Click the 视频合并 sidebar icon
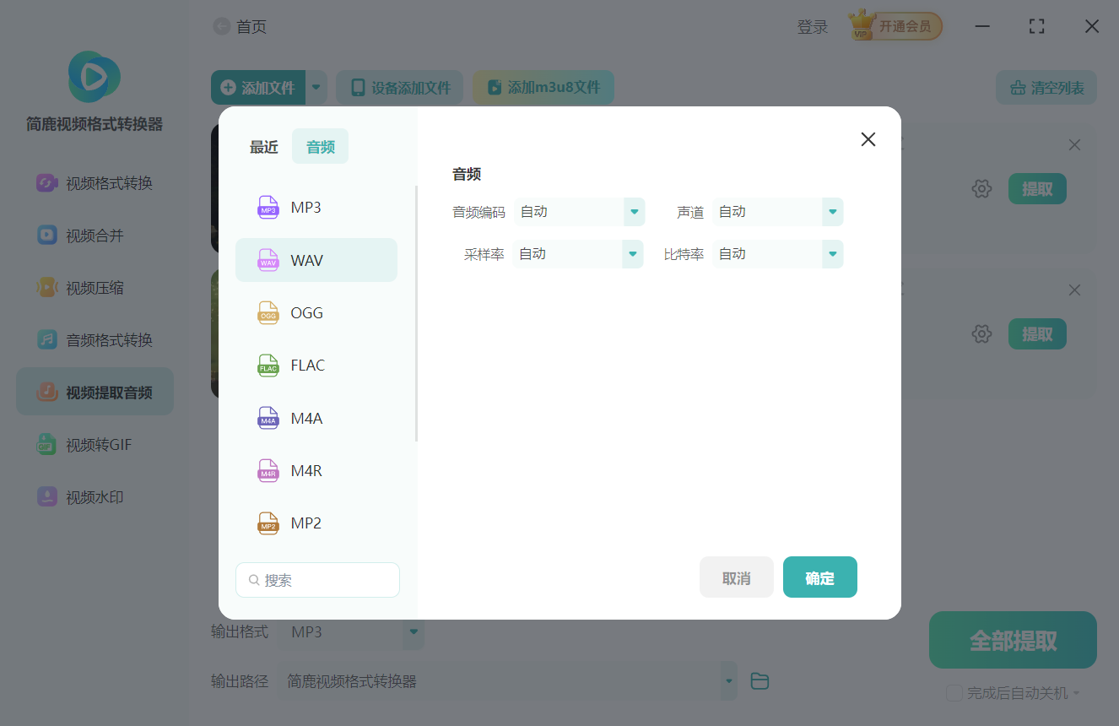Viewport: 1119px width, 726px height. pyautogui.click(x=47, y=236)
